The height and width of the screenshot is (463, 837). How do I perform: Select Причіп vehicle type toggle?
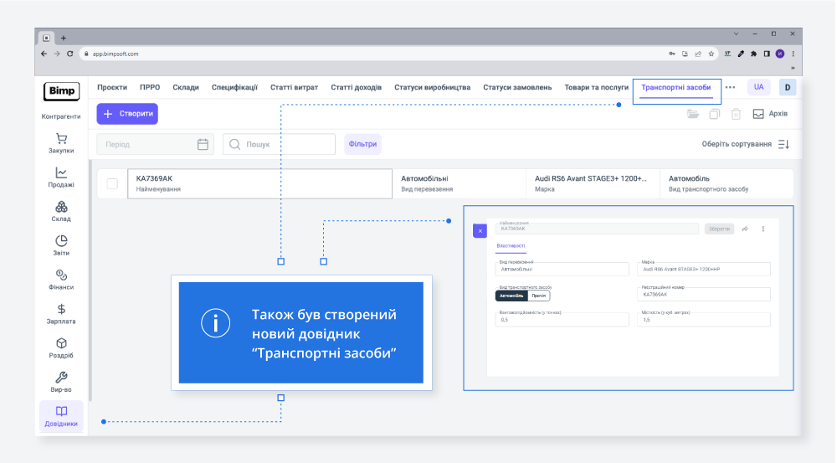click(539, 296)
